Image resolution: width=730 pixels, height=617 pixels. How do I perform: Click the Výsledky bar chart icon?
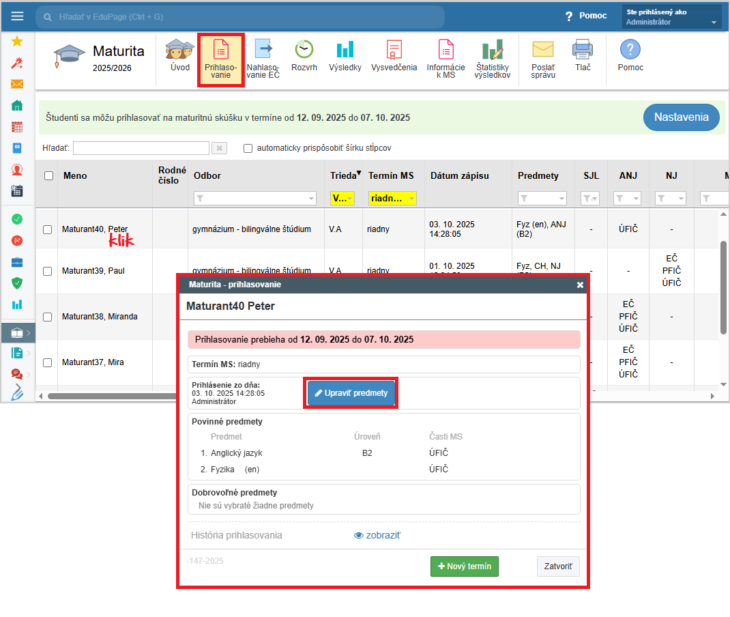click(x=345, y=50)
